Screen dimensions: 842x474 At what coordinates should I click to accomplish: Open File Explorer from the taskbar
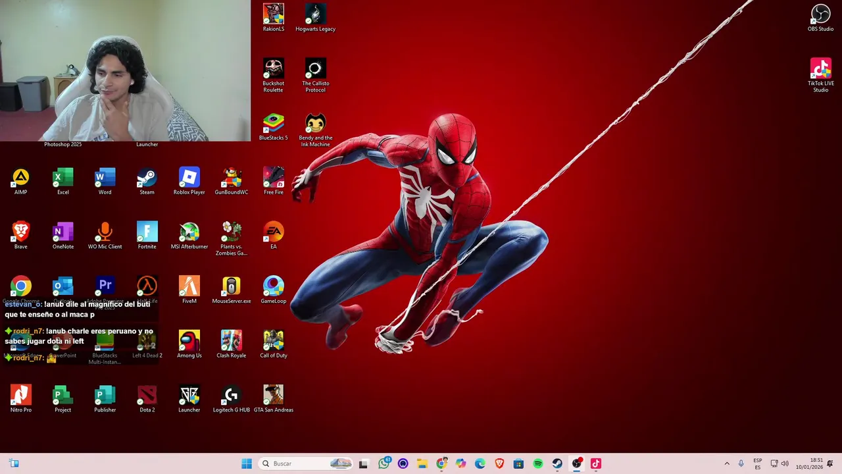tap(422, 463)
